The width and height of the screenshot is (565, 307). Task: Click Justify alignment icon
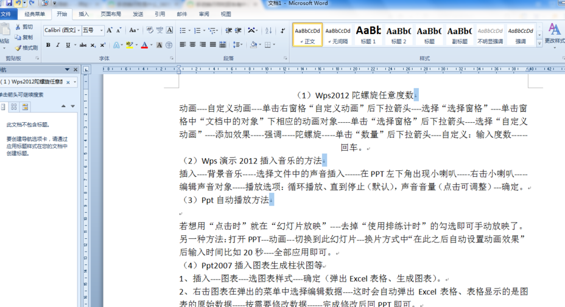(213, 44)
